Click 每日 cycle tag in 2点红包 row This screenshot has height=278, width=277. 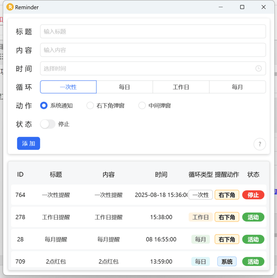pyautogui.click(x=200, y=262)
